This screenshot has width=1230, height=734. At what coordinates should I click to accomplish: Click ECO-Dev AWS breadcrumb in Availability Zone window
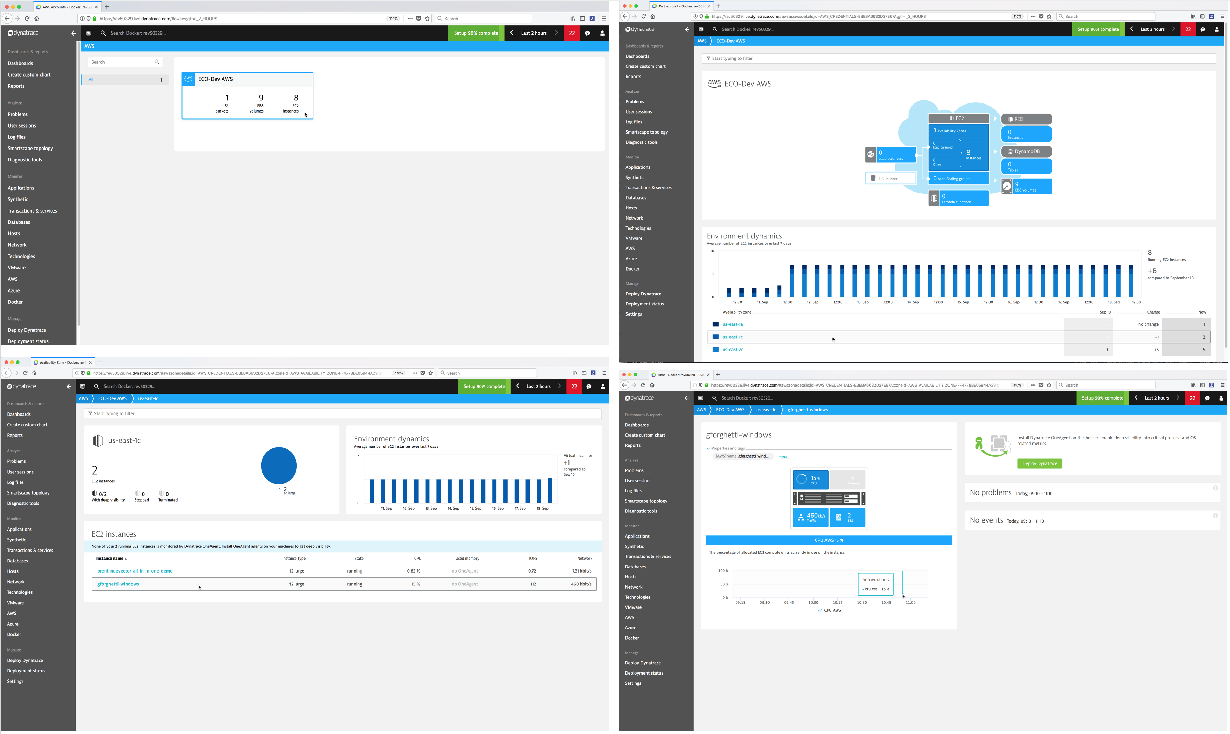pos(112,399)
